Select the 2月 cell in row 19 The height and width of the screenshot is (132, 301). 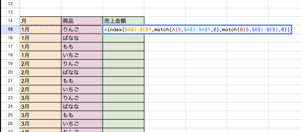[40, 64]
